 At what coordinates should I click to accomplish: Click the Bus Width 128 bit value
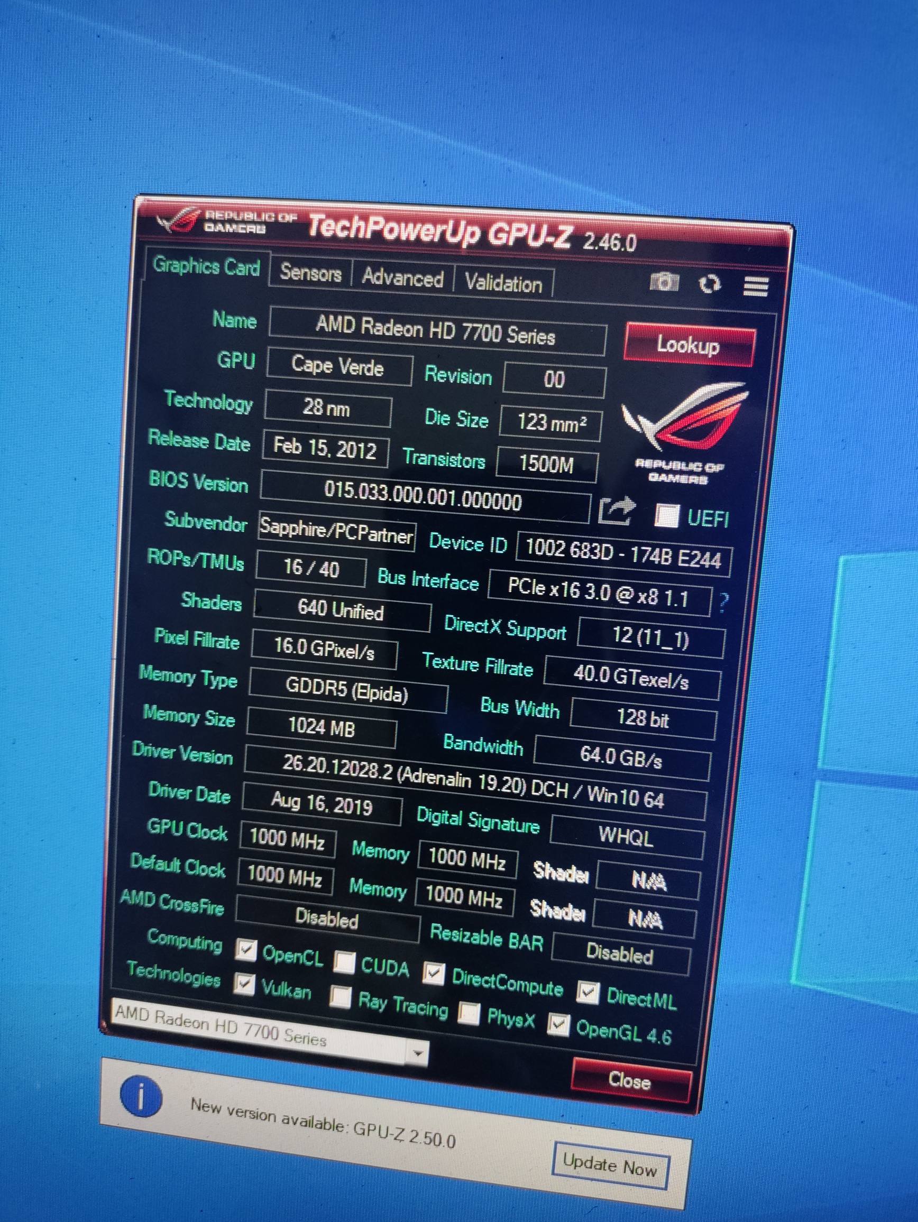643,718
